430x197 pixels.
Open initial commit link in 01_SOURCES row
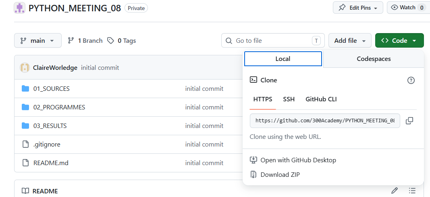204,88
